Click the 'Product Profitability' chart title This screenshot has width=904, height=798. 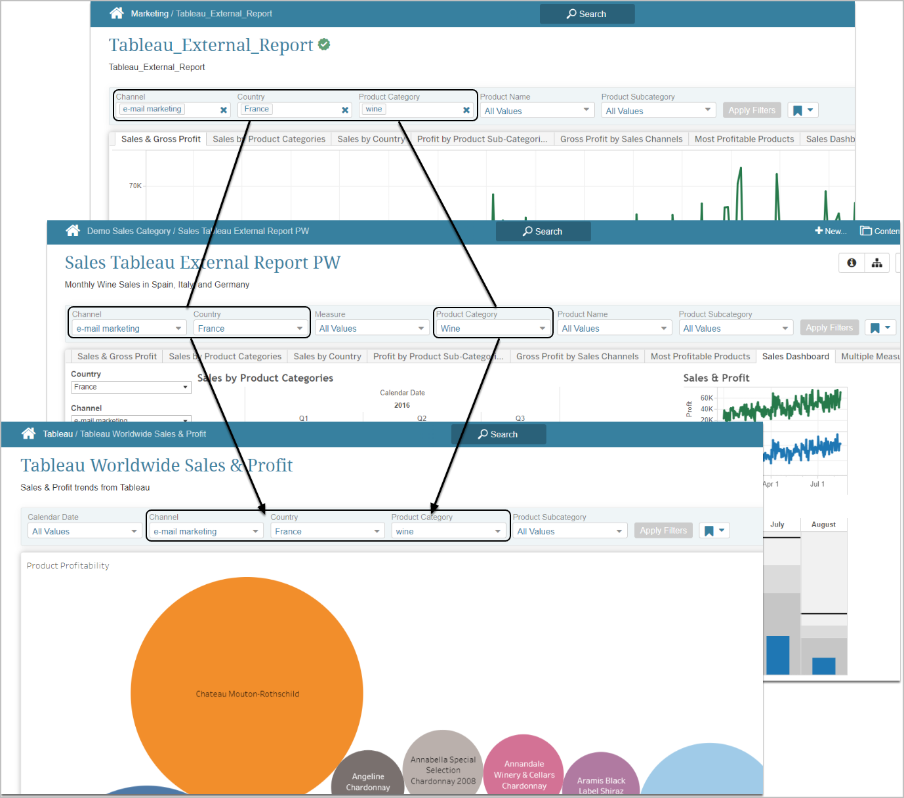pos(68,566)
